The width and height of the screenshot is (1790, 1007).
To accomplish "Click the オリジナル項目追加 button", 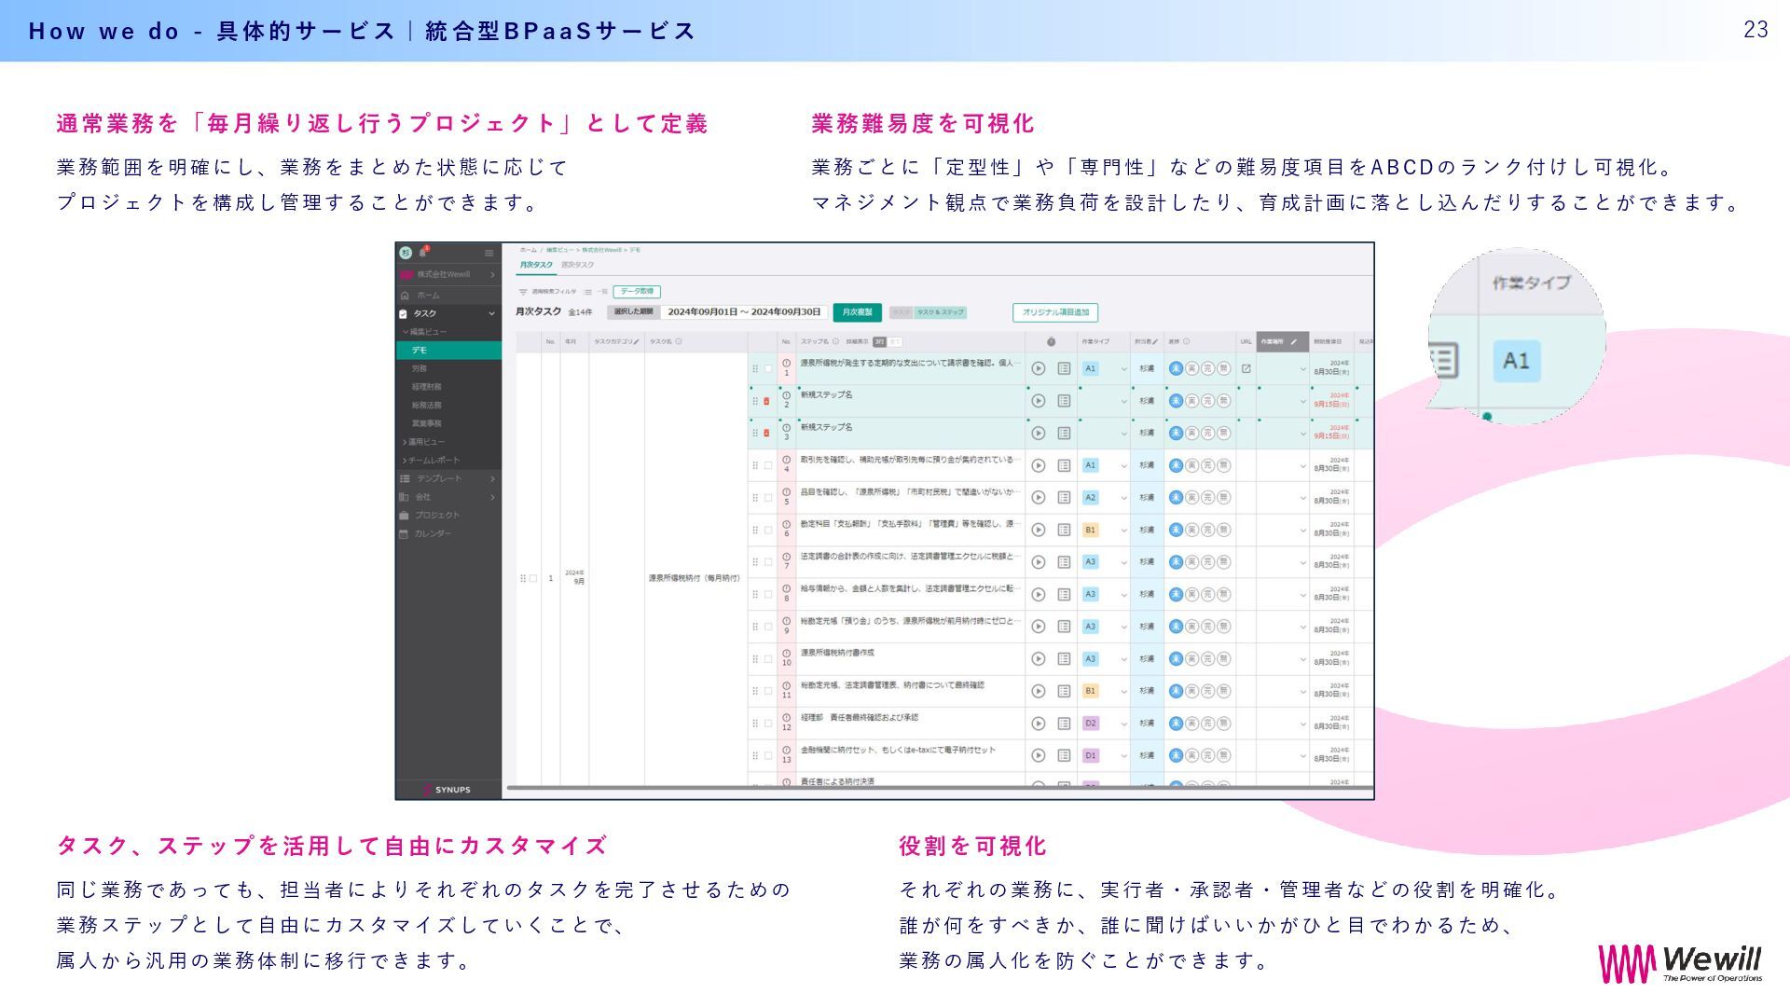I will point(1054,312).
